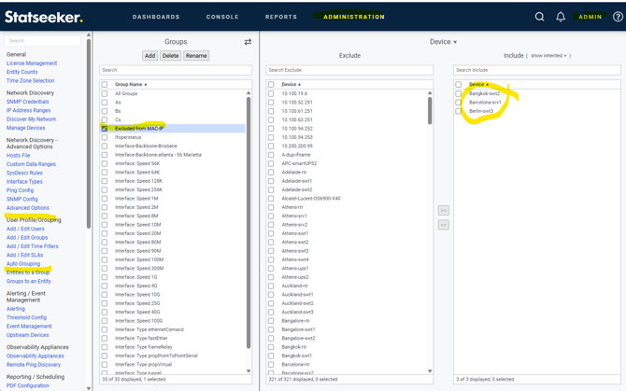This screenshot has height=391, width=626.
Task: Click the Statseeker logo
Action: click(43, 17)
